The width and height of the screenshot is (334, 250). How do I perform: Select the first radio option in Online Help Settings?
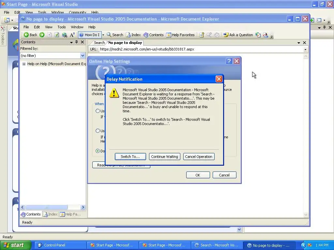tap(98, 111)
